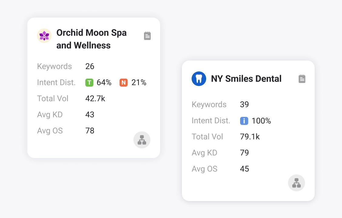The width and height of the screenshot is (342, 218).
Task: Click the Orchid Moon Spa flower logo
Action: pyautogui.click(x=44, y=36)
